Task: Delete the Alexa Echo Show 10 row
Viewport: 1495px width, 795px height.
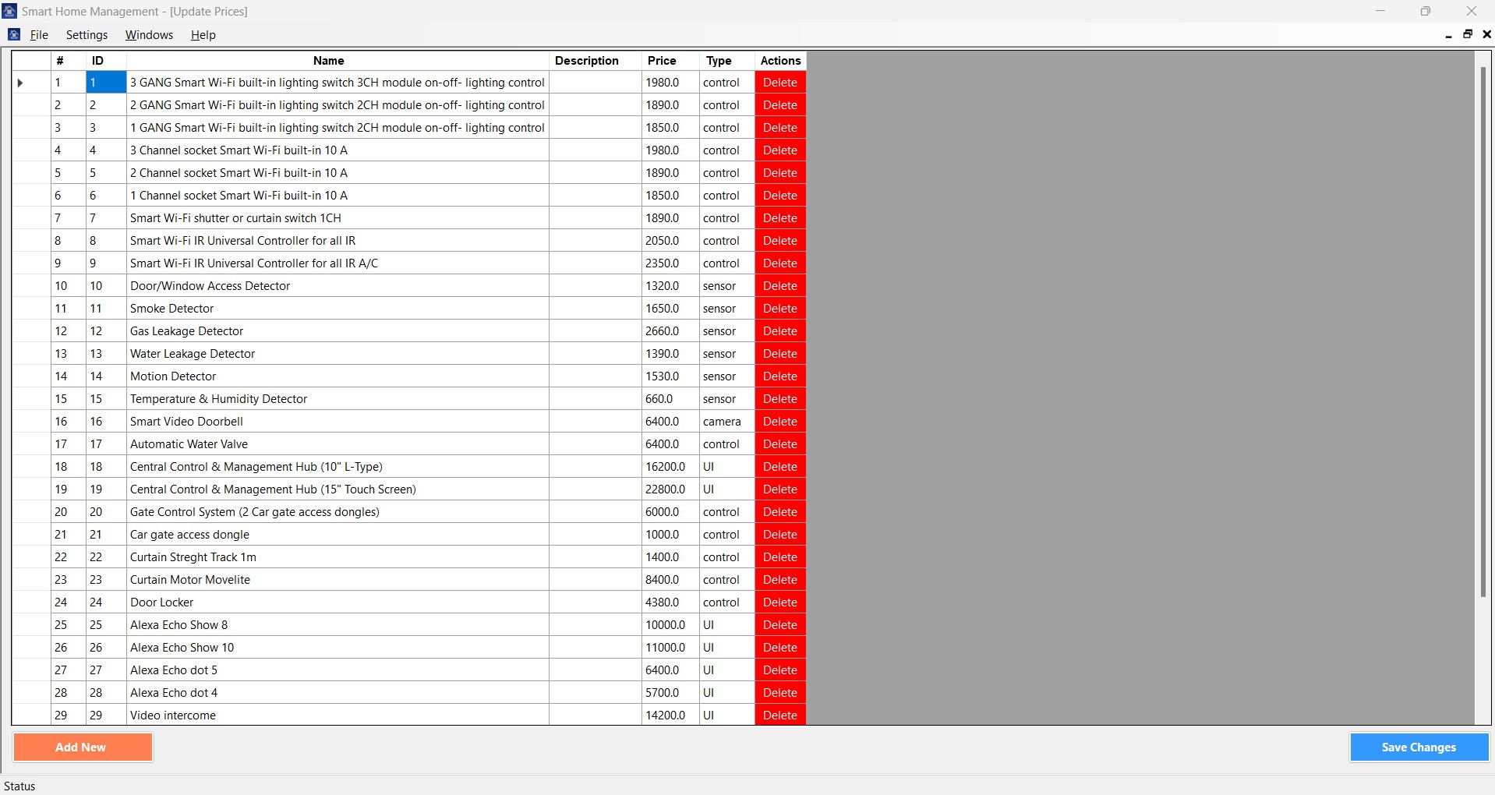Action: 779,648
